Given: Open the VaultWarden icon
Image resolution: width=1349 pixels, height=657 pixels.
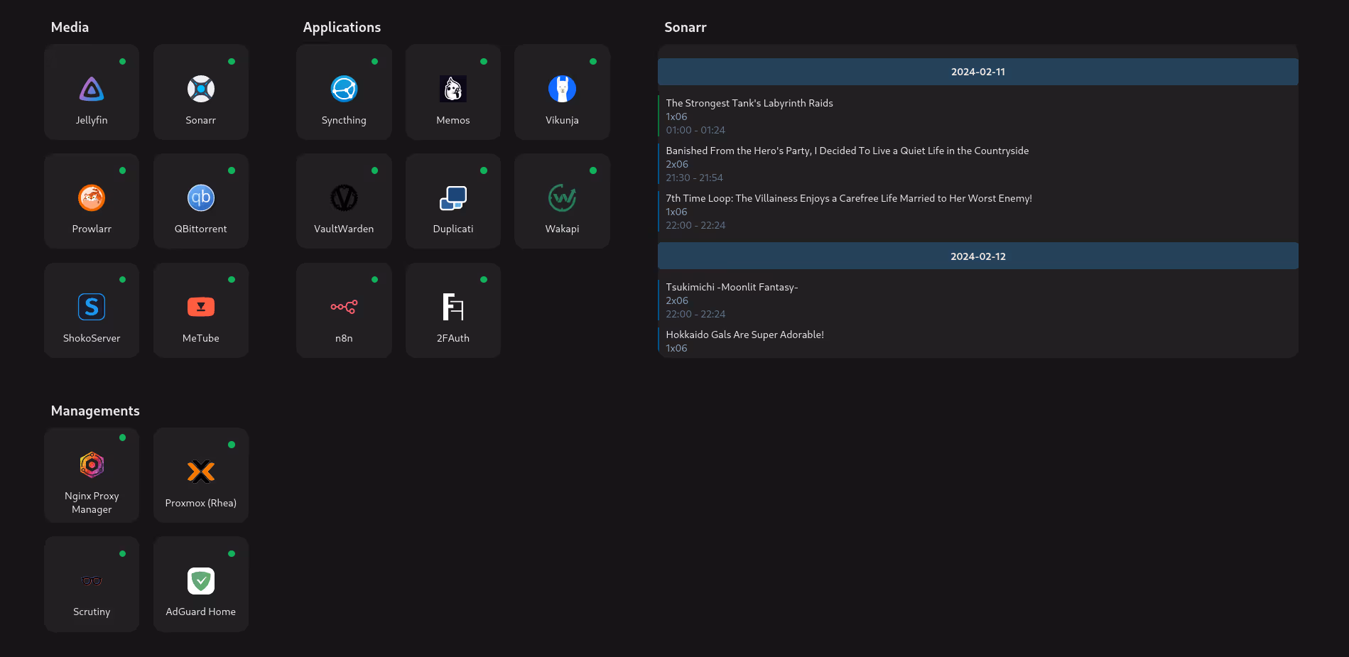Looking at the screenshot, I should (344, 197).
